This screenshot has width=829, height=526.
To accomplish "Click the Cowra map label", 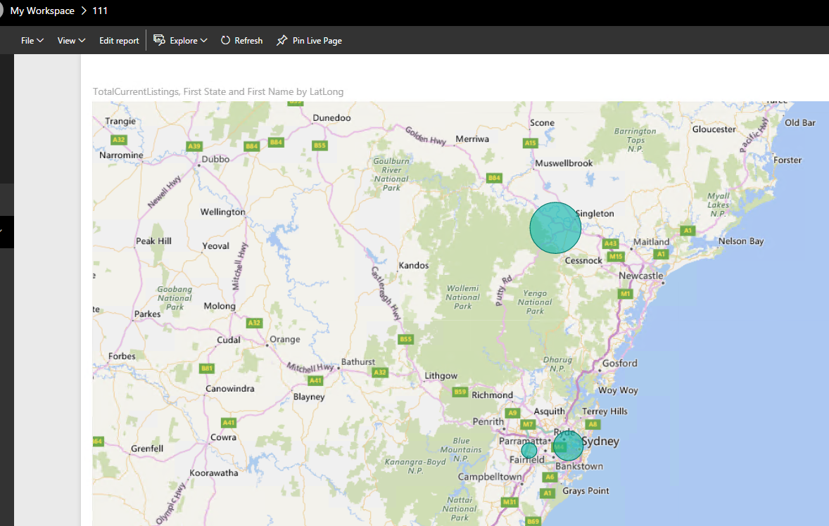I will [x=223, y=437].
